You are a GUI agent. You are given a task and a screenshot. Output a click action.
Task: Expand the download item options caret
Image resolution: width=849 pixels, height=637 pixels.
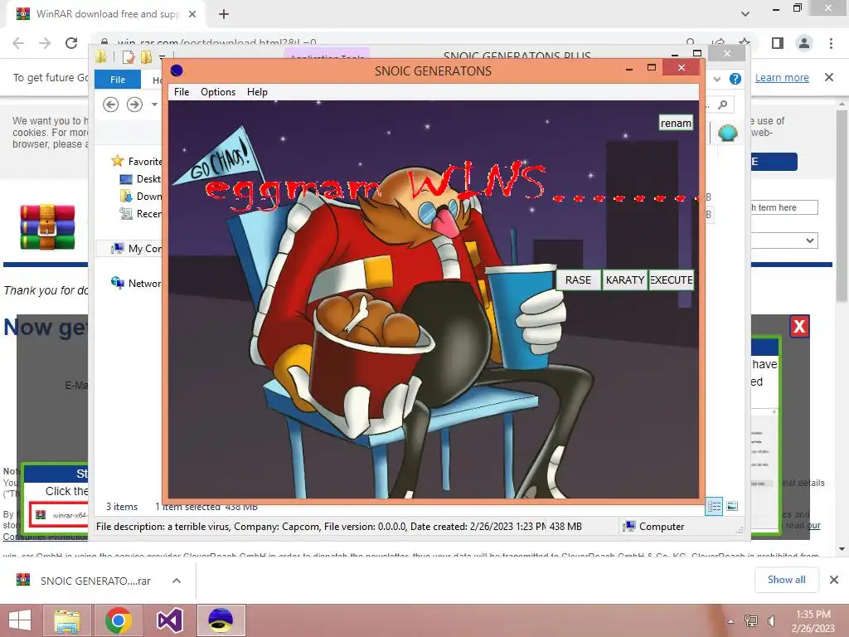tap(177, 581)
